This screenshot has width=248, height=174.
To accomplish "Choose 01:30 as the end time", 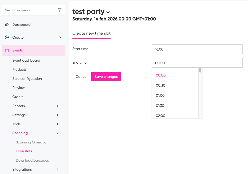I will point(160,106).
